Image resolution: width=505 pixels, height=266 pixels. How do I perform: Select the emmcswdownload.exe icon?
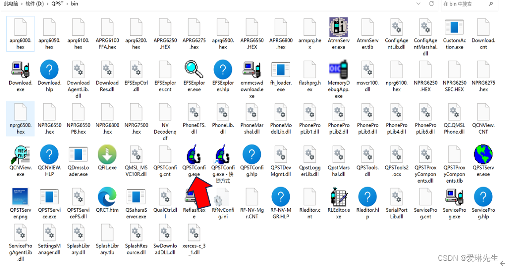pos(252,69)
